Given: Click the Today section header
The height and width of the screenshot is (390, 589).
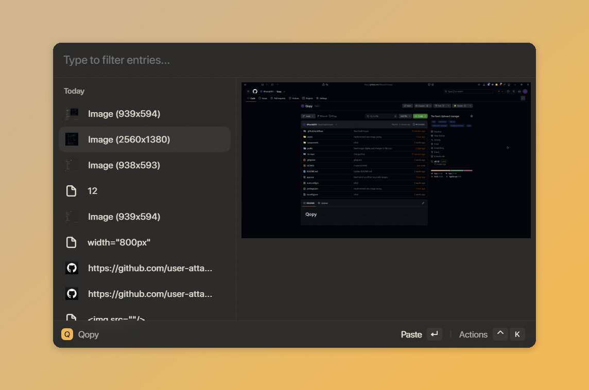Looking at the screenshot, I should 74,91.
